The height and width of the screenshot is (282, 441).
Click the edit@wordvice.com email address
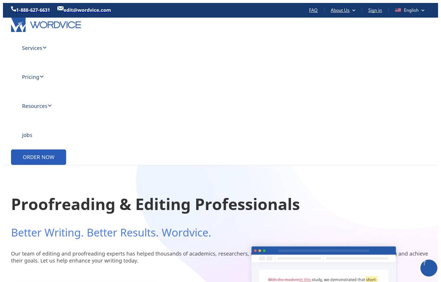click(x=87, y=10)
